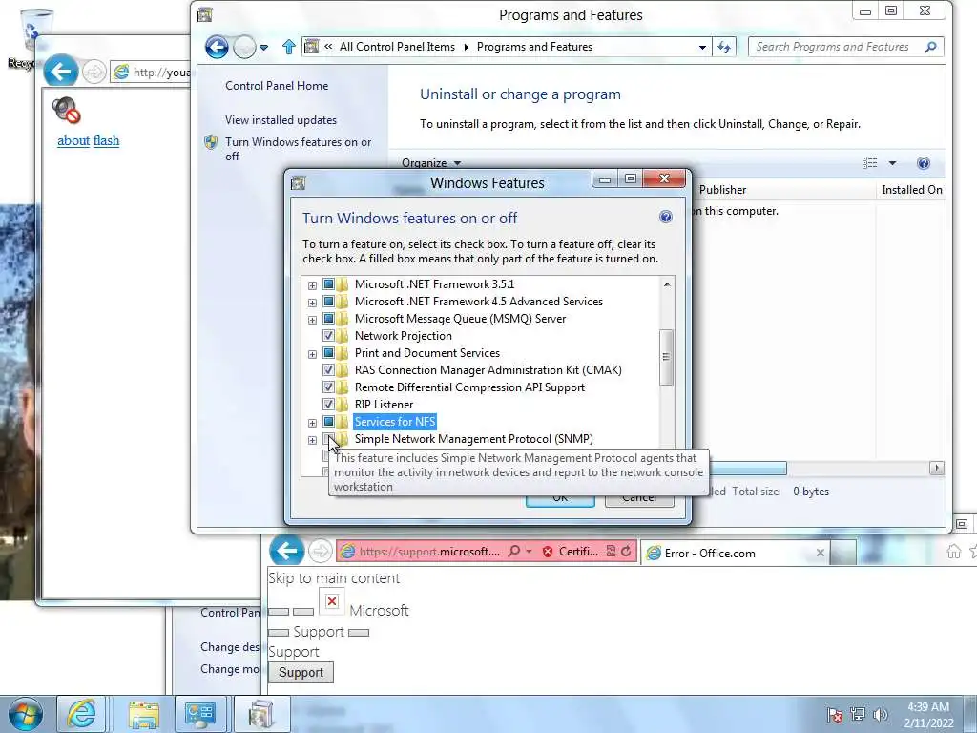Open recent pages dropdown beside forward button

tap(264, 48)
